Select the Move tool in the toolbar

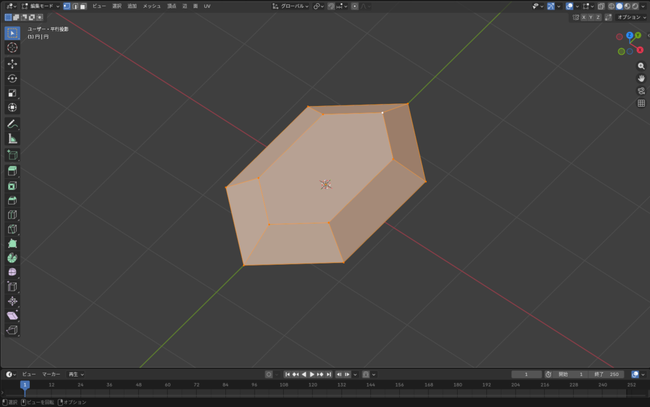[12, 63]
